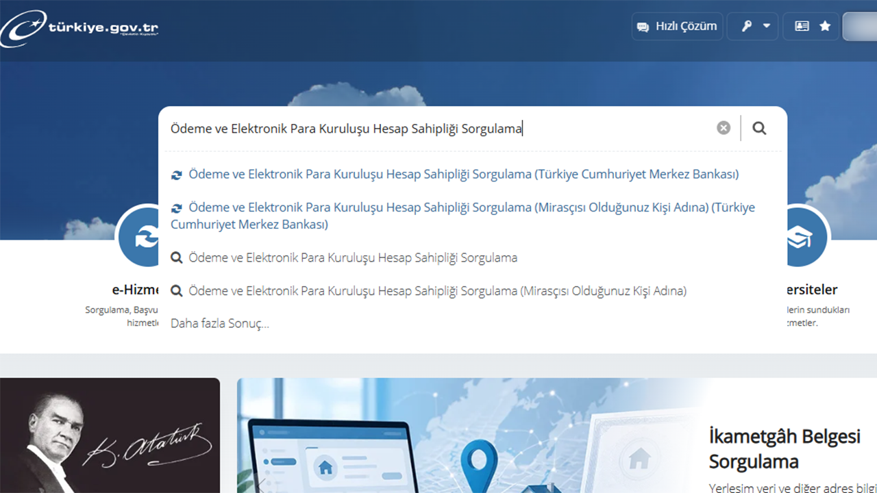
Task: Clear the search box with the X icon
Action: (724, 128)
